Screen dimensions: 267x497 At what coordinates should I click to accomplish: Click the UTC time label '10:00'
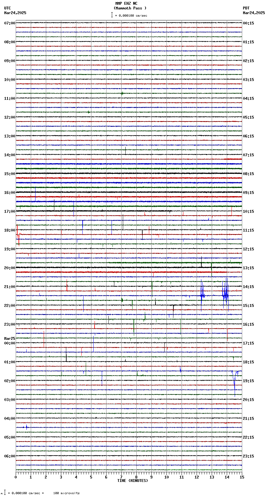(10, 80)
